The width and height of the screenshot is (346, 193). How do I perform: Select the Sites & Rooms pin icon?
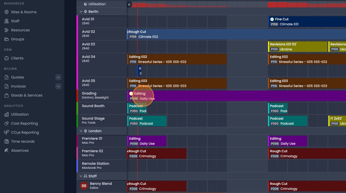tap(6, 12)
